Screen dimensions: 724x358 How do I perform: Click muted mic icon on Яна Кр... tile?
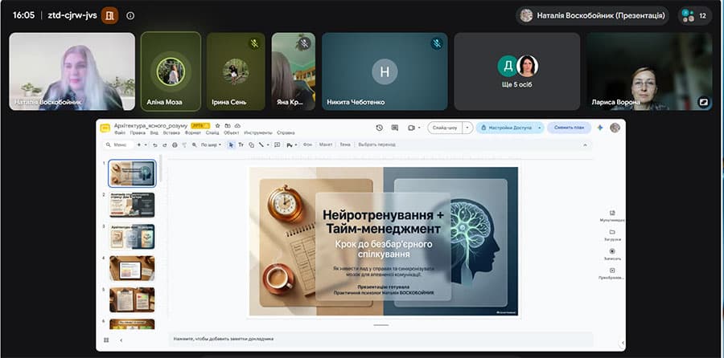[x=304, y=44]
